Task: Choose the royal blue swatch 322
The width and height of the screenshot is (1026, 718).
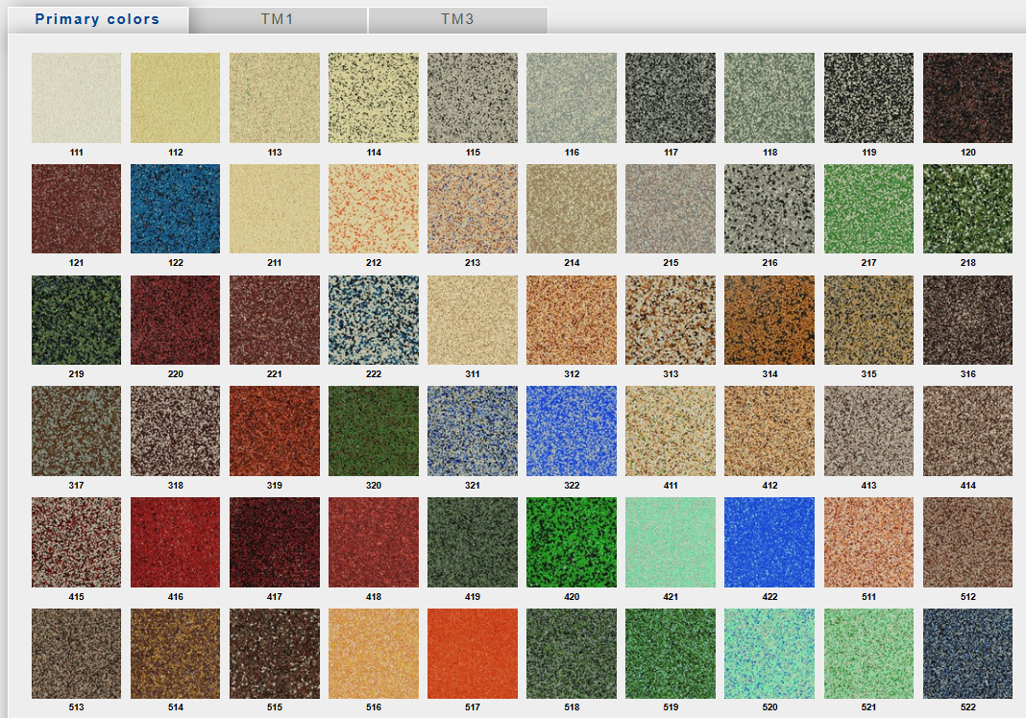Action: point(572,431)
